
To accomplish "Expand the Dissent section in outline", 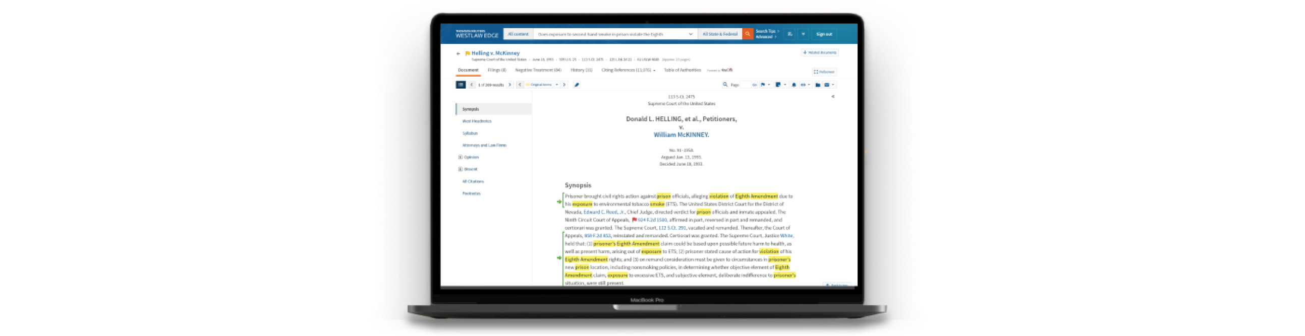I will [x=461, y=169].
